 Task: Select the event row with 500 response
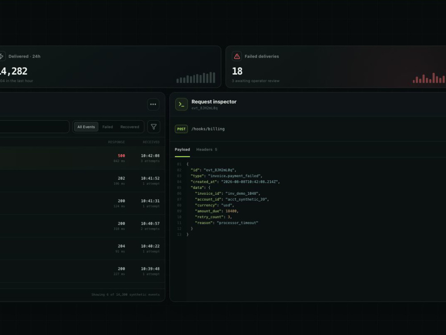pos(82,158)
